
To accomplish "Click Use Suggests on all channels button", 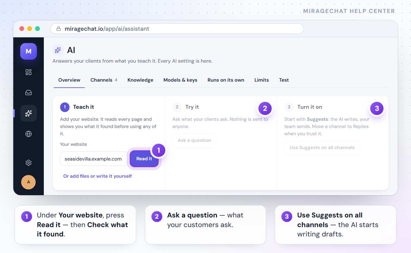I will [322, 148].
